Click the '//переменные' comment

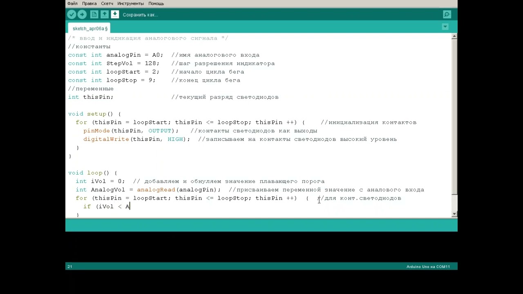tap(91, 89)
